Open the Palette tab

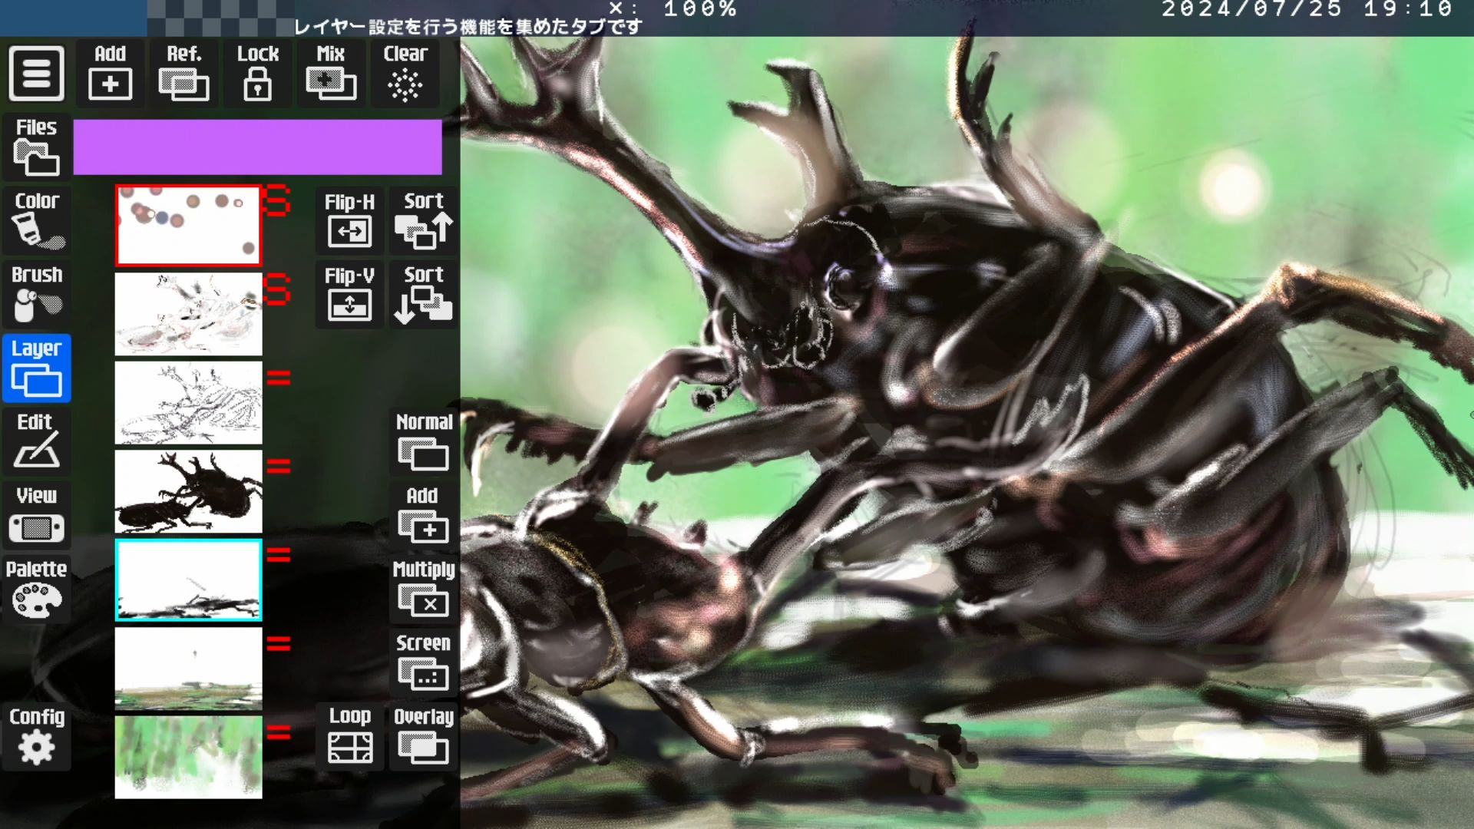click(36, 590)
